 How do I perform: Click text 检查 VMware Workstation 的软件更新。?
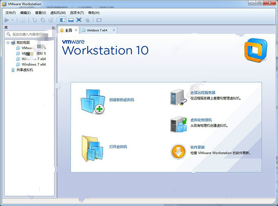coord(221,153)
